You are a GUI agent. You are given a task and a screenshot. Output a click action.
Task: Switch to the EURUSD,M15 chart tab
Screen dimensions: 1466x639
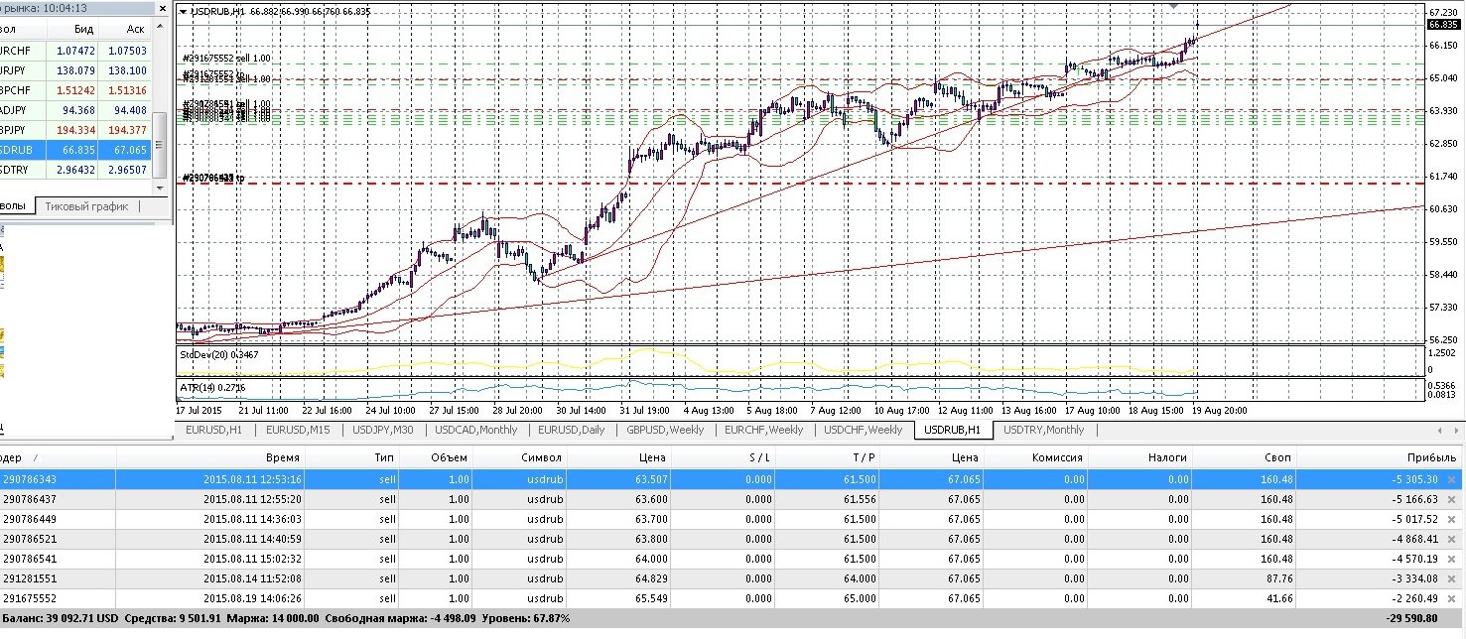click(298, 430)
